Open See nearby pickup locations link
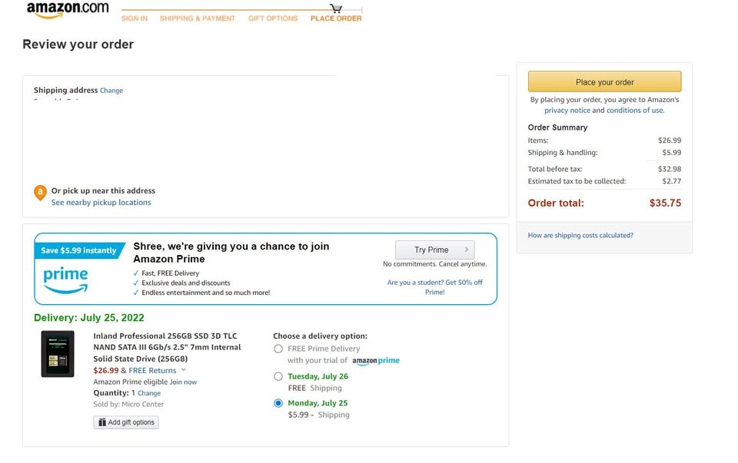 point(101,203)
